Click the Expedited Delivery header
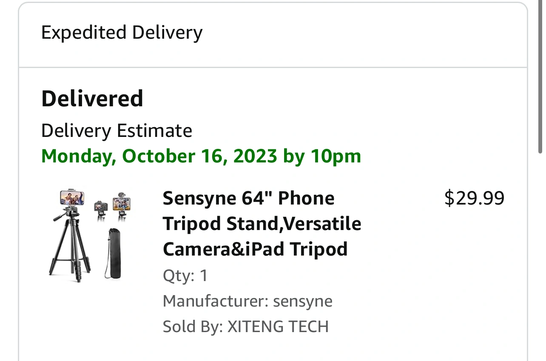 [122, 33]
